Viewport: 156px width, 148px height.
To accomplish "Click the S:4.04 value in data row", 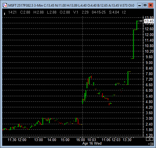I will pyautogui.click(x=114, y=12).
